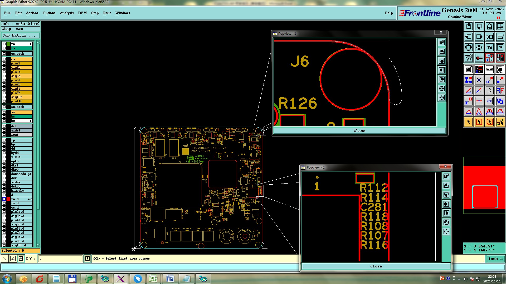Click the black octagon feature selection icon
This screenshot has width=506, height=284.
(x=500, y=69)
